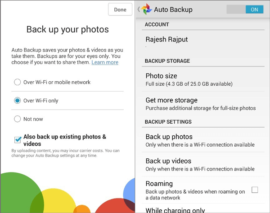Viewport: 270px width, 213px height.
Task: Open the Learn more link
Action: [x=105, y=62]
